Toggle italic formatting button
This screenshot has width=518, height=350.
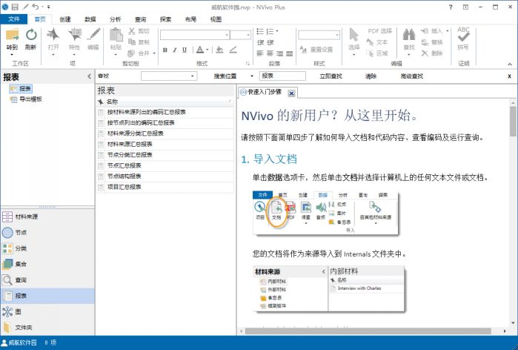(175, 50)
